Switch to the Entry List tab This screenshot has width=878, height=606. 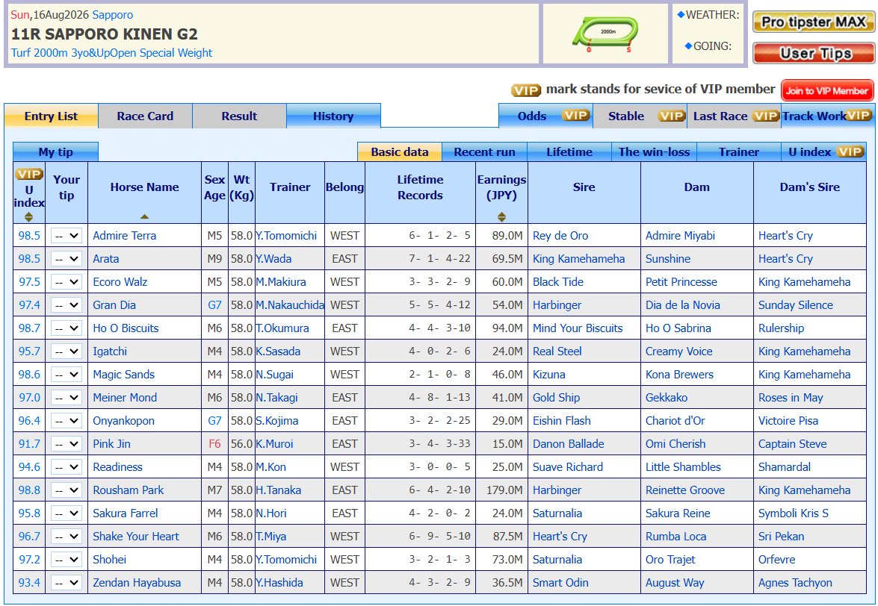(x=51, y=116)
